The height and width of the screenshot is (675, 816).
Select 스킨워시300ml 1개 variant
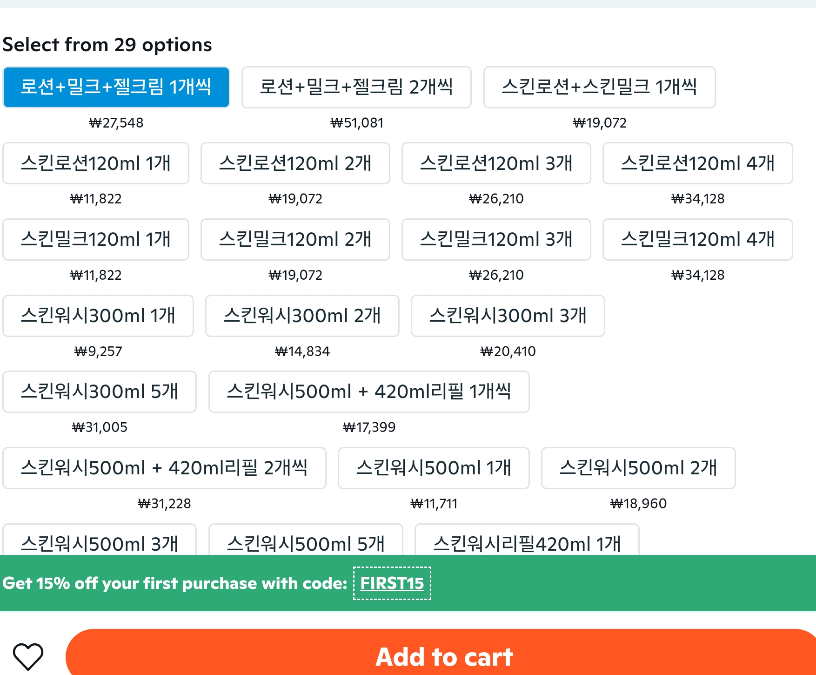(98, 316)
